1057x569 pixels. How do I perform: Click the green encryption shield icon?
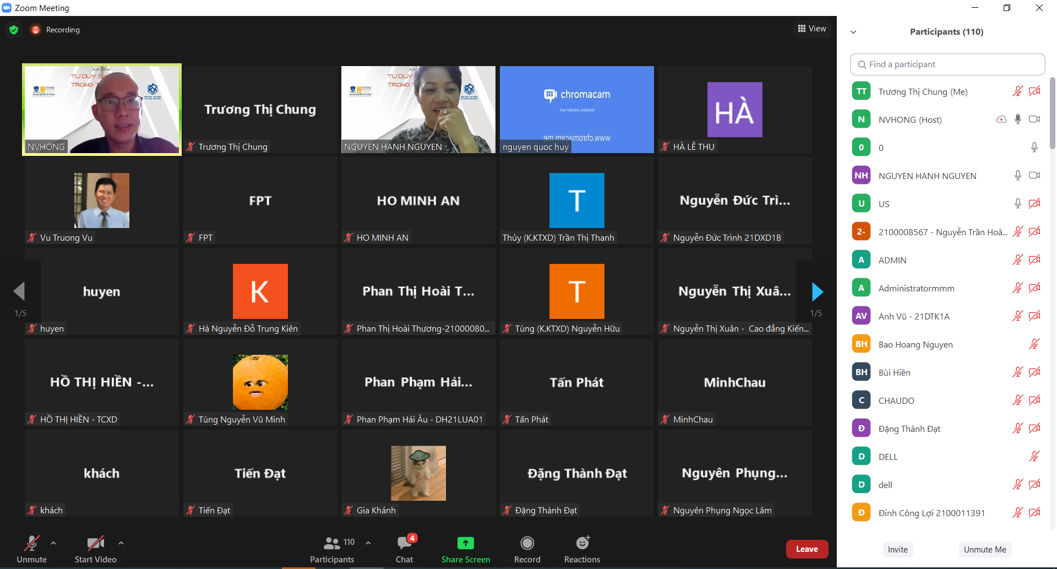[x=14, y=30]
